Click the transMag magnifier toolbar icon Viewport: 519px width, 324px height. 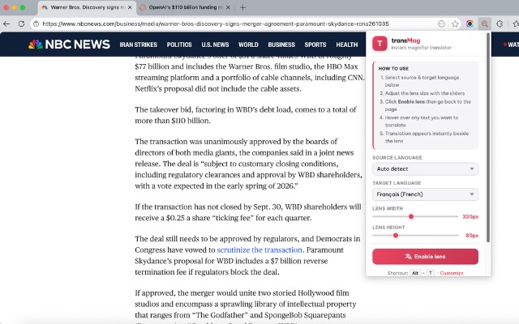[485, 23]
